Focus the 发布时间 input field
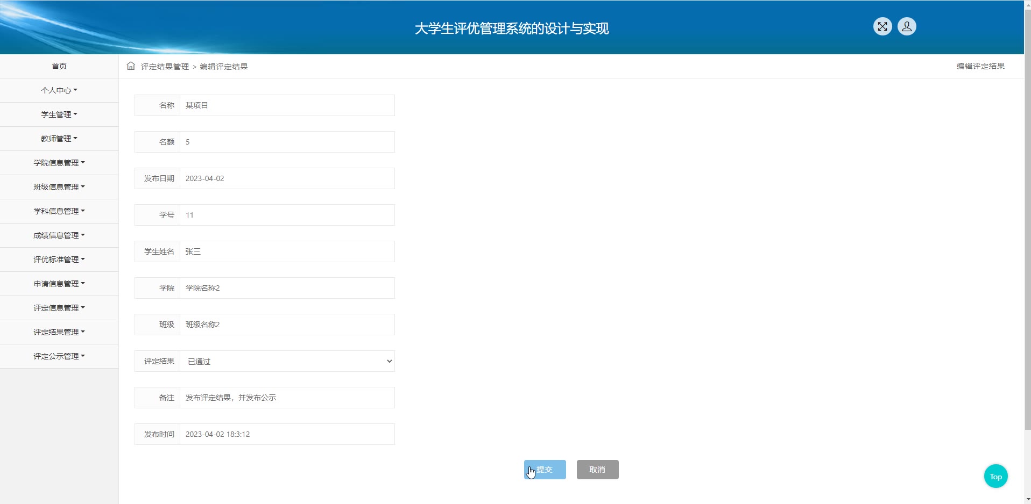1031x504 pixels. (287, 434)
